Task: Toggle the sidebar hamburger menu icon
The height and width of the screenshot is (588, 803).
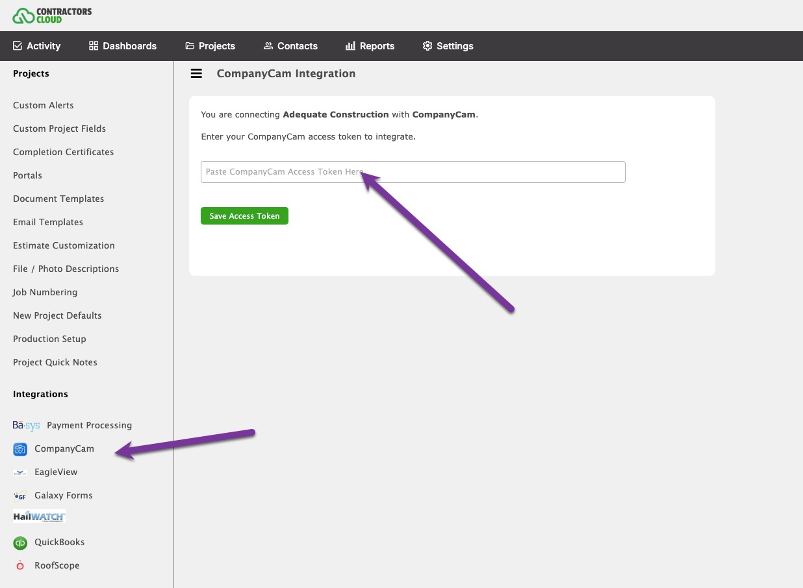Action: tap(196, 74)
